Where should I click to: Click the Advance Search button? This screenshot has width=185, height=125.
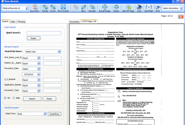(32, 99)
